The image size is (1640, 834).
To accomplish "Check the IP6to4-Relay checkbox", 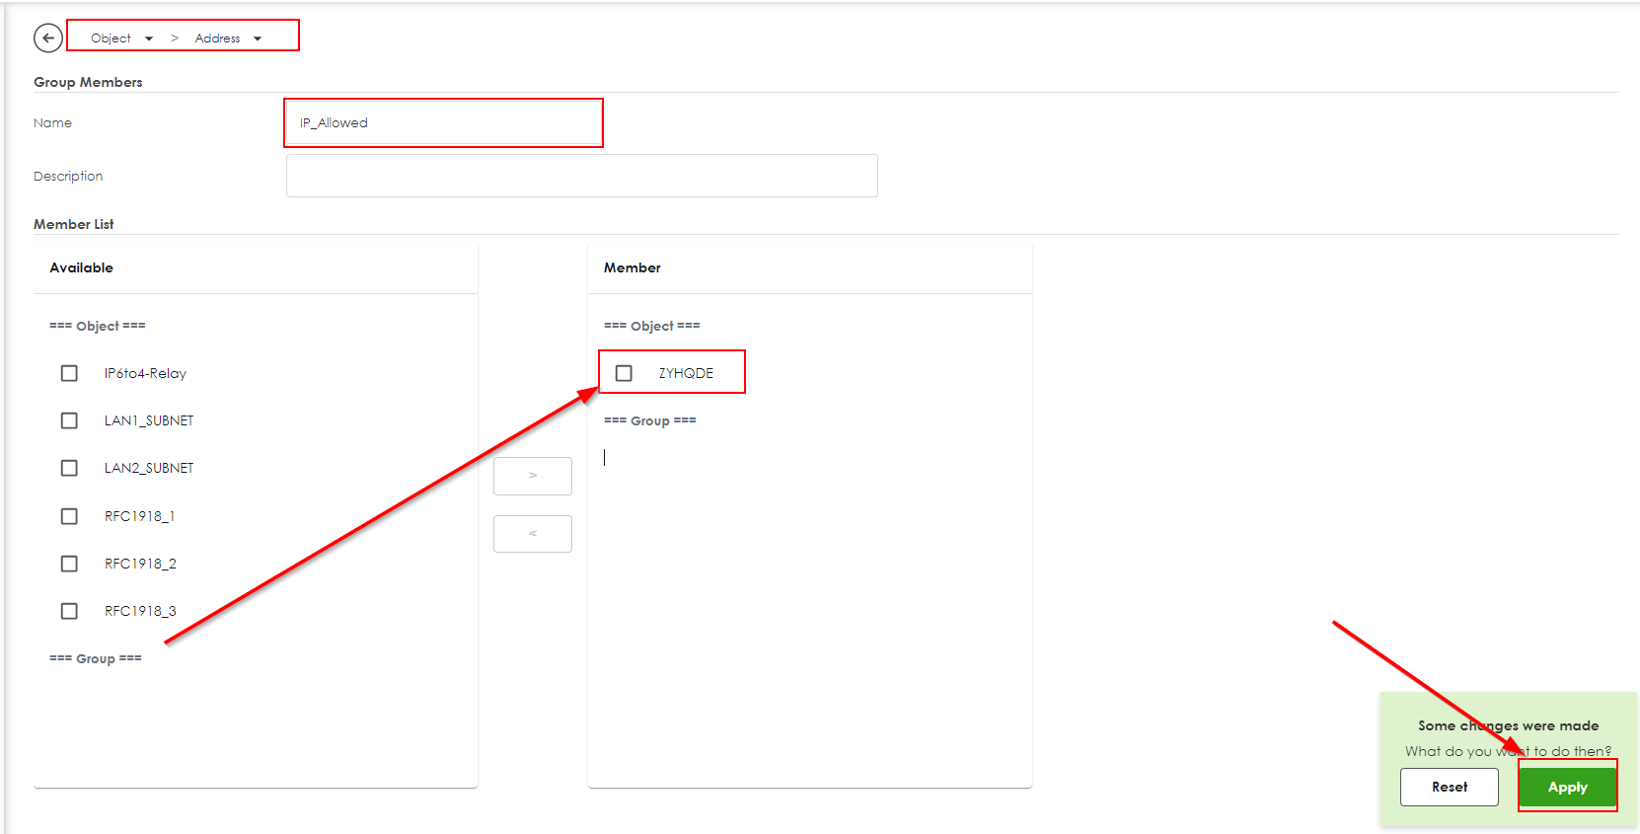I will pos(69,373).
